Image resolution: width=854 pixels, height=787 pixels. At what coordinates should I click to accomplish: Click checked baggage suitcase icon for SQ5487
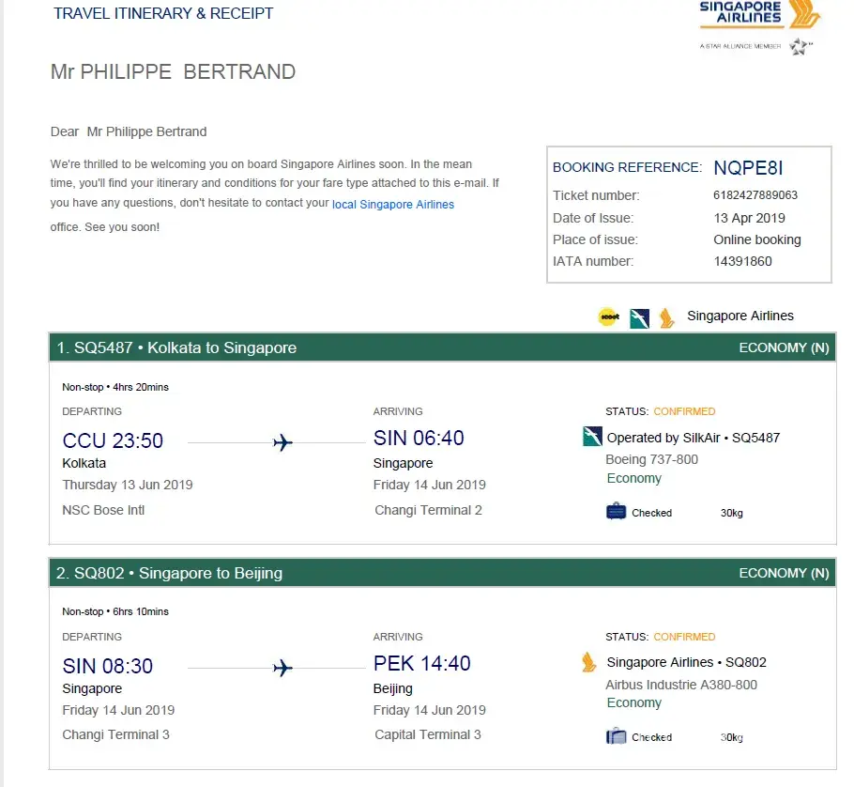(616, 512)
